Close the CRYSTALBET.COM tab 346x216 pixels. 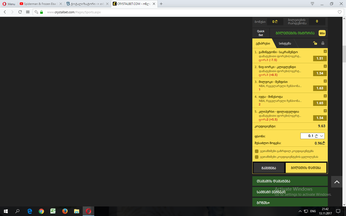(x=154, y=4)
